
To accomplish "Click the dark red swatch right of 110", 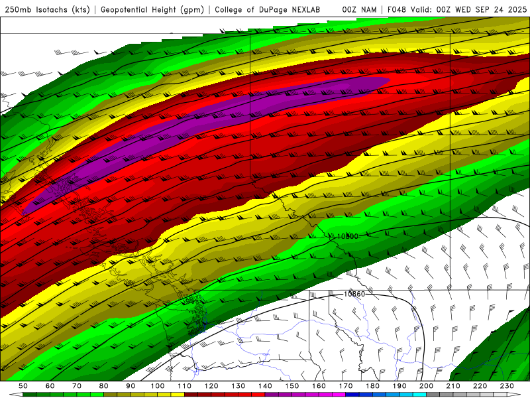I will click(x=191, y=395).
